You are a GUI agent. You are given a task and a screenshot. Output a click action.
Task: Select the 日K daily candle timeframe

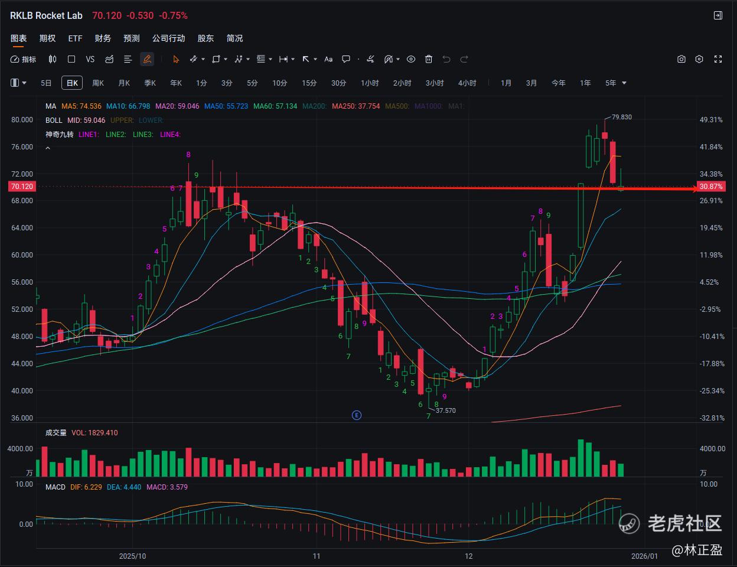(x=72, y=83)
